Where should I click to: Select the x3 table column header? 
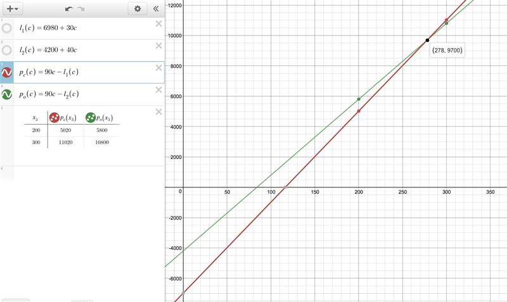point(35,118)
